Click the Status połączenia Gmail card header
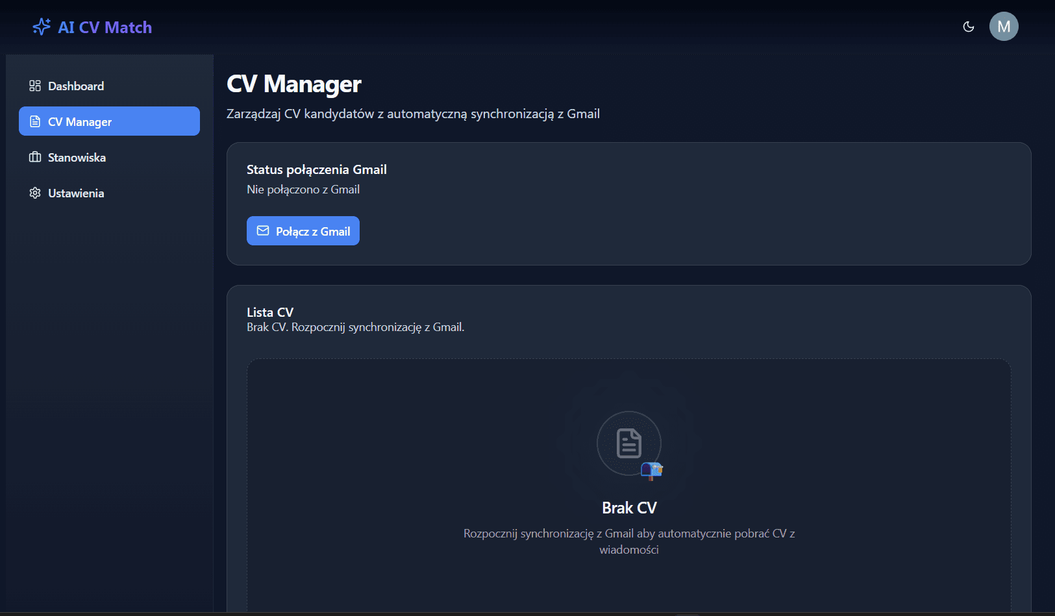 [316, 169]
